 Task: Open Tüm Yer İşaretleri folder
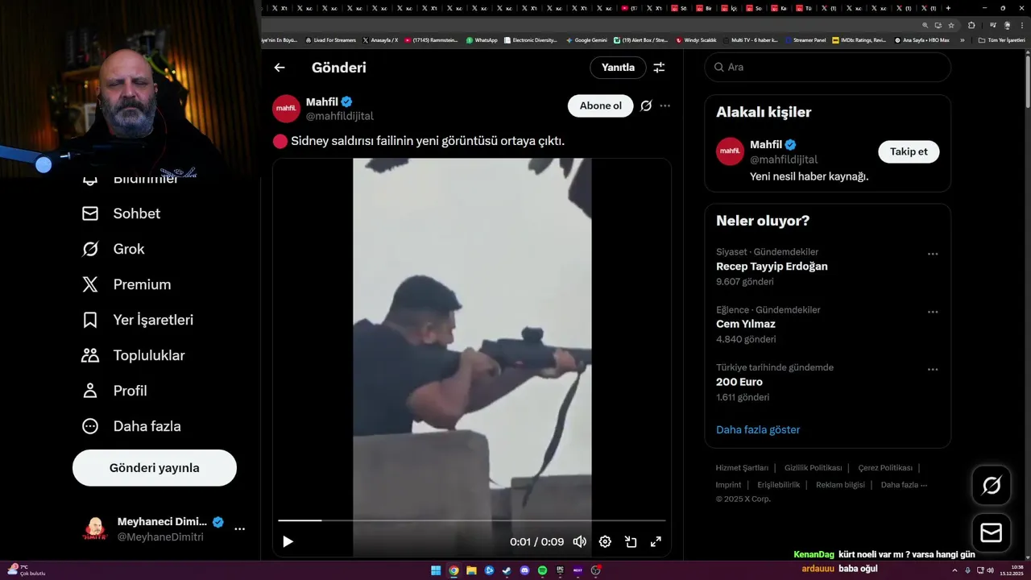(x=1002, y=40)
